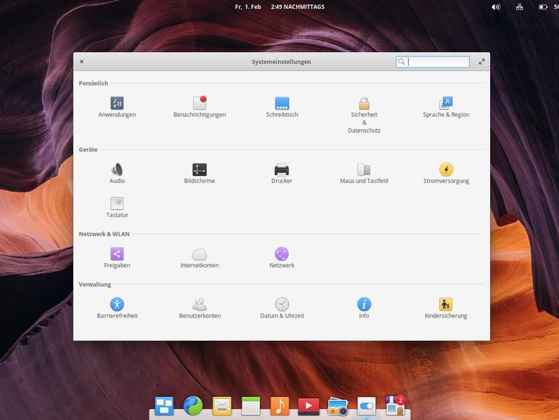Open the Schreibtisch settings
This screenshot has width=559, height=420.
(282, 107)
